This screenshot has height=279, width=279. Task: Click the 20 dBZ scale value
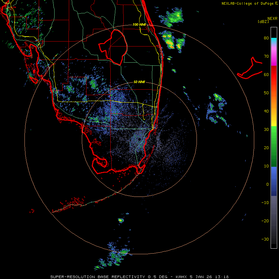pos(266,148)
